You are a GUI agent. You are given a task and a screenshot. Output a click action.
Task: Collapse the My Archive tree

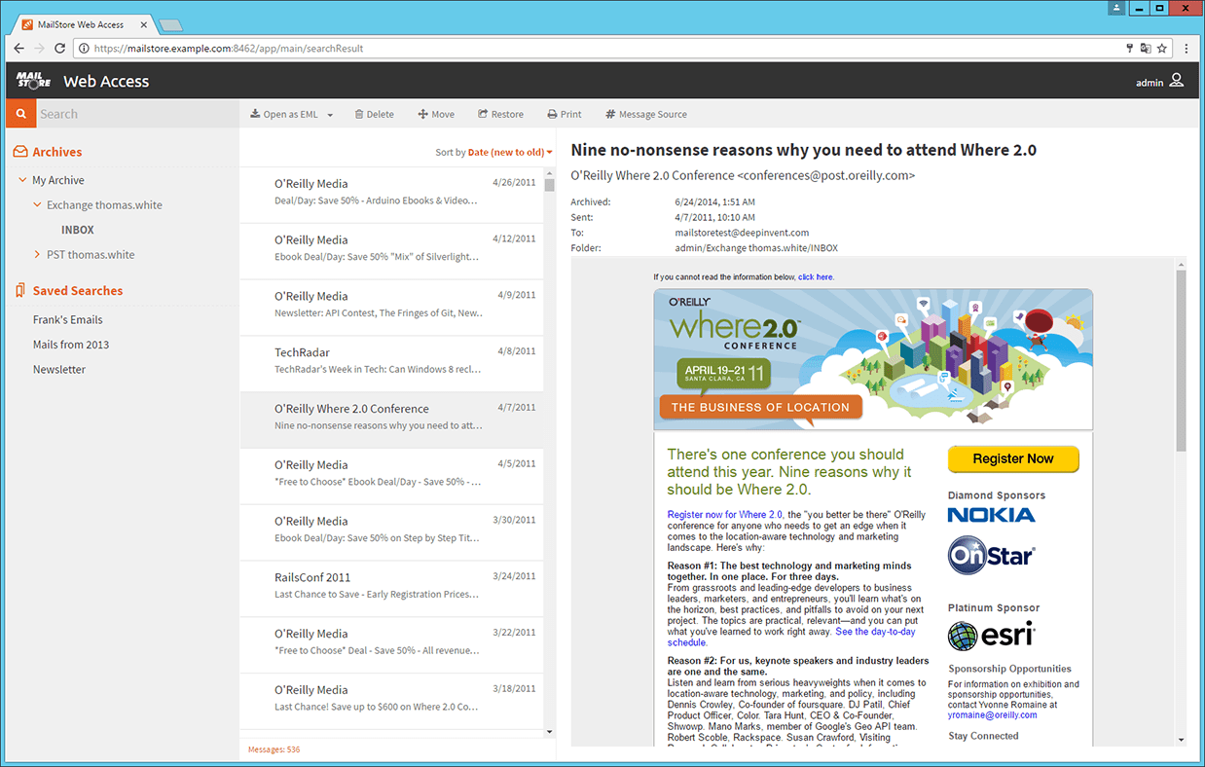point(21,179)
